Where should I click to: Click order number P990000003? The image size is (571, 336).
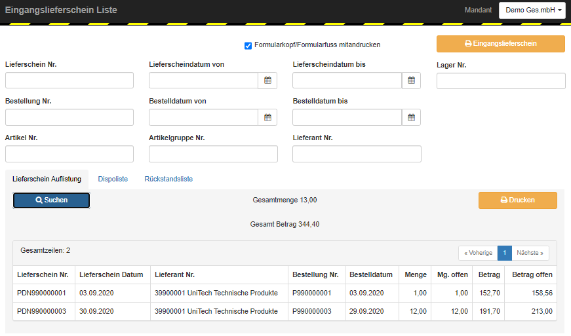click(311, 312)
